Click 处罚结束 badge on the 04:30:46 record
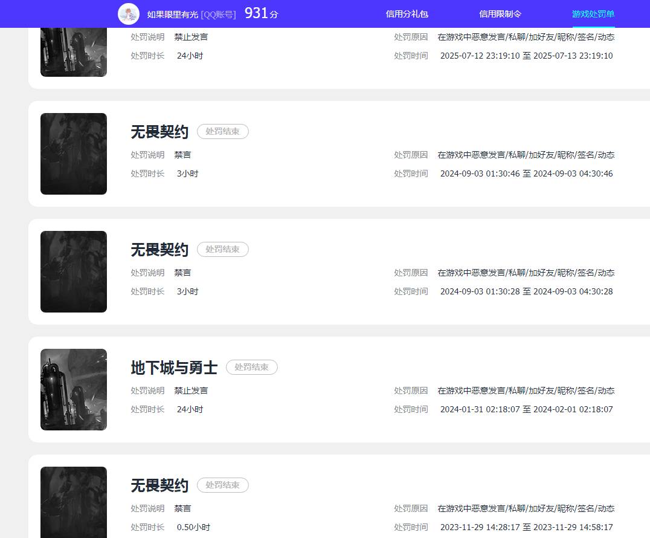The height and width of the screenshot is (538, 650). (222, 131)
